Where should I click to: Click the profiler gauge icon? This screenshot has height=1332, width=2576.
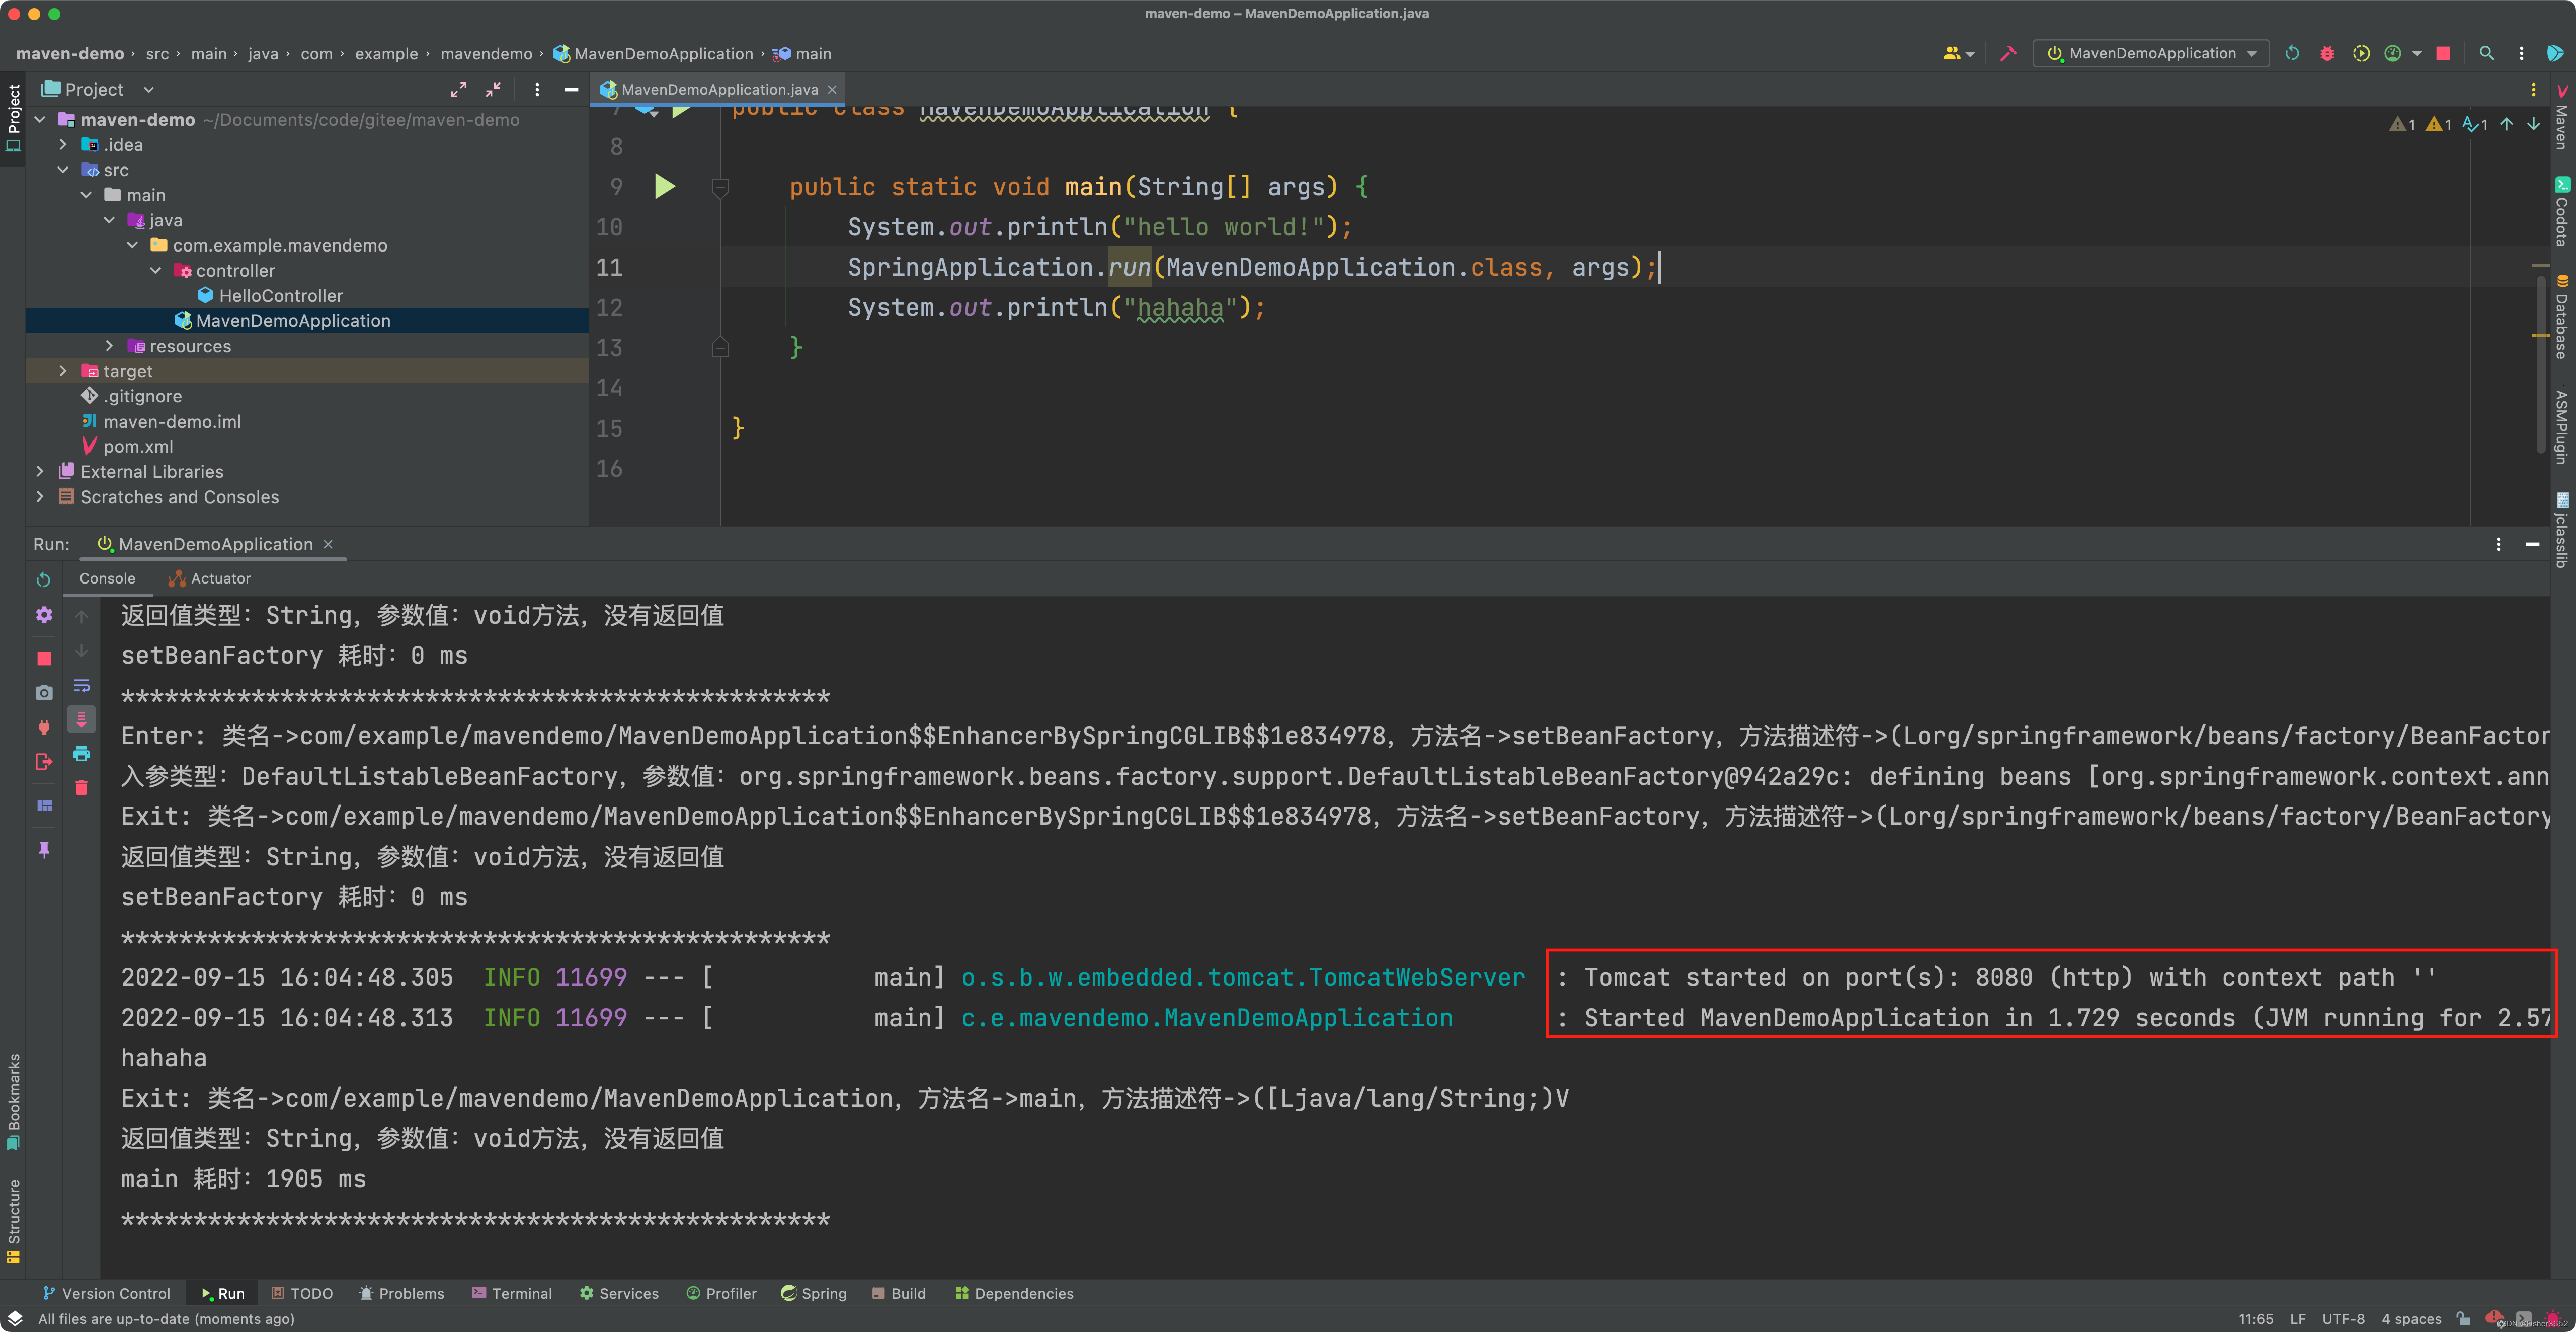(2393, 54)
